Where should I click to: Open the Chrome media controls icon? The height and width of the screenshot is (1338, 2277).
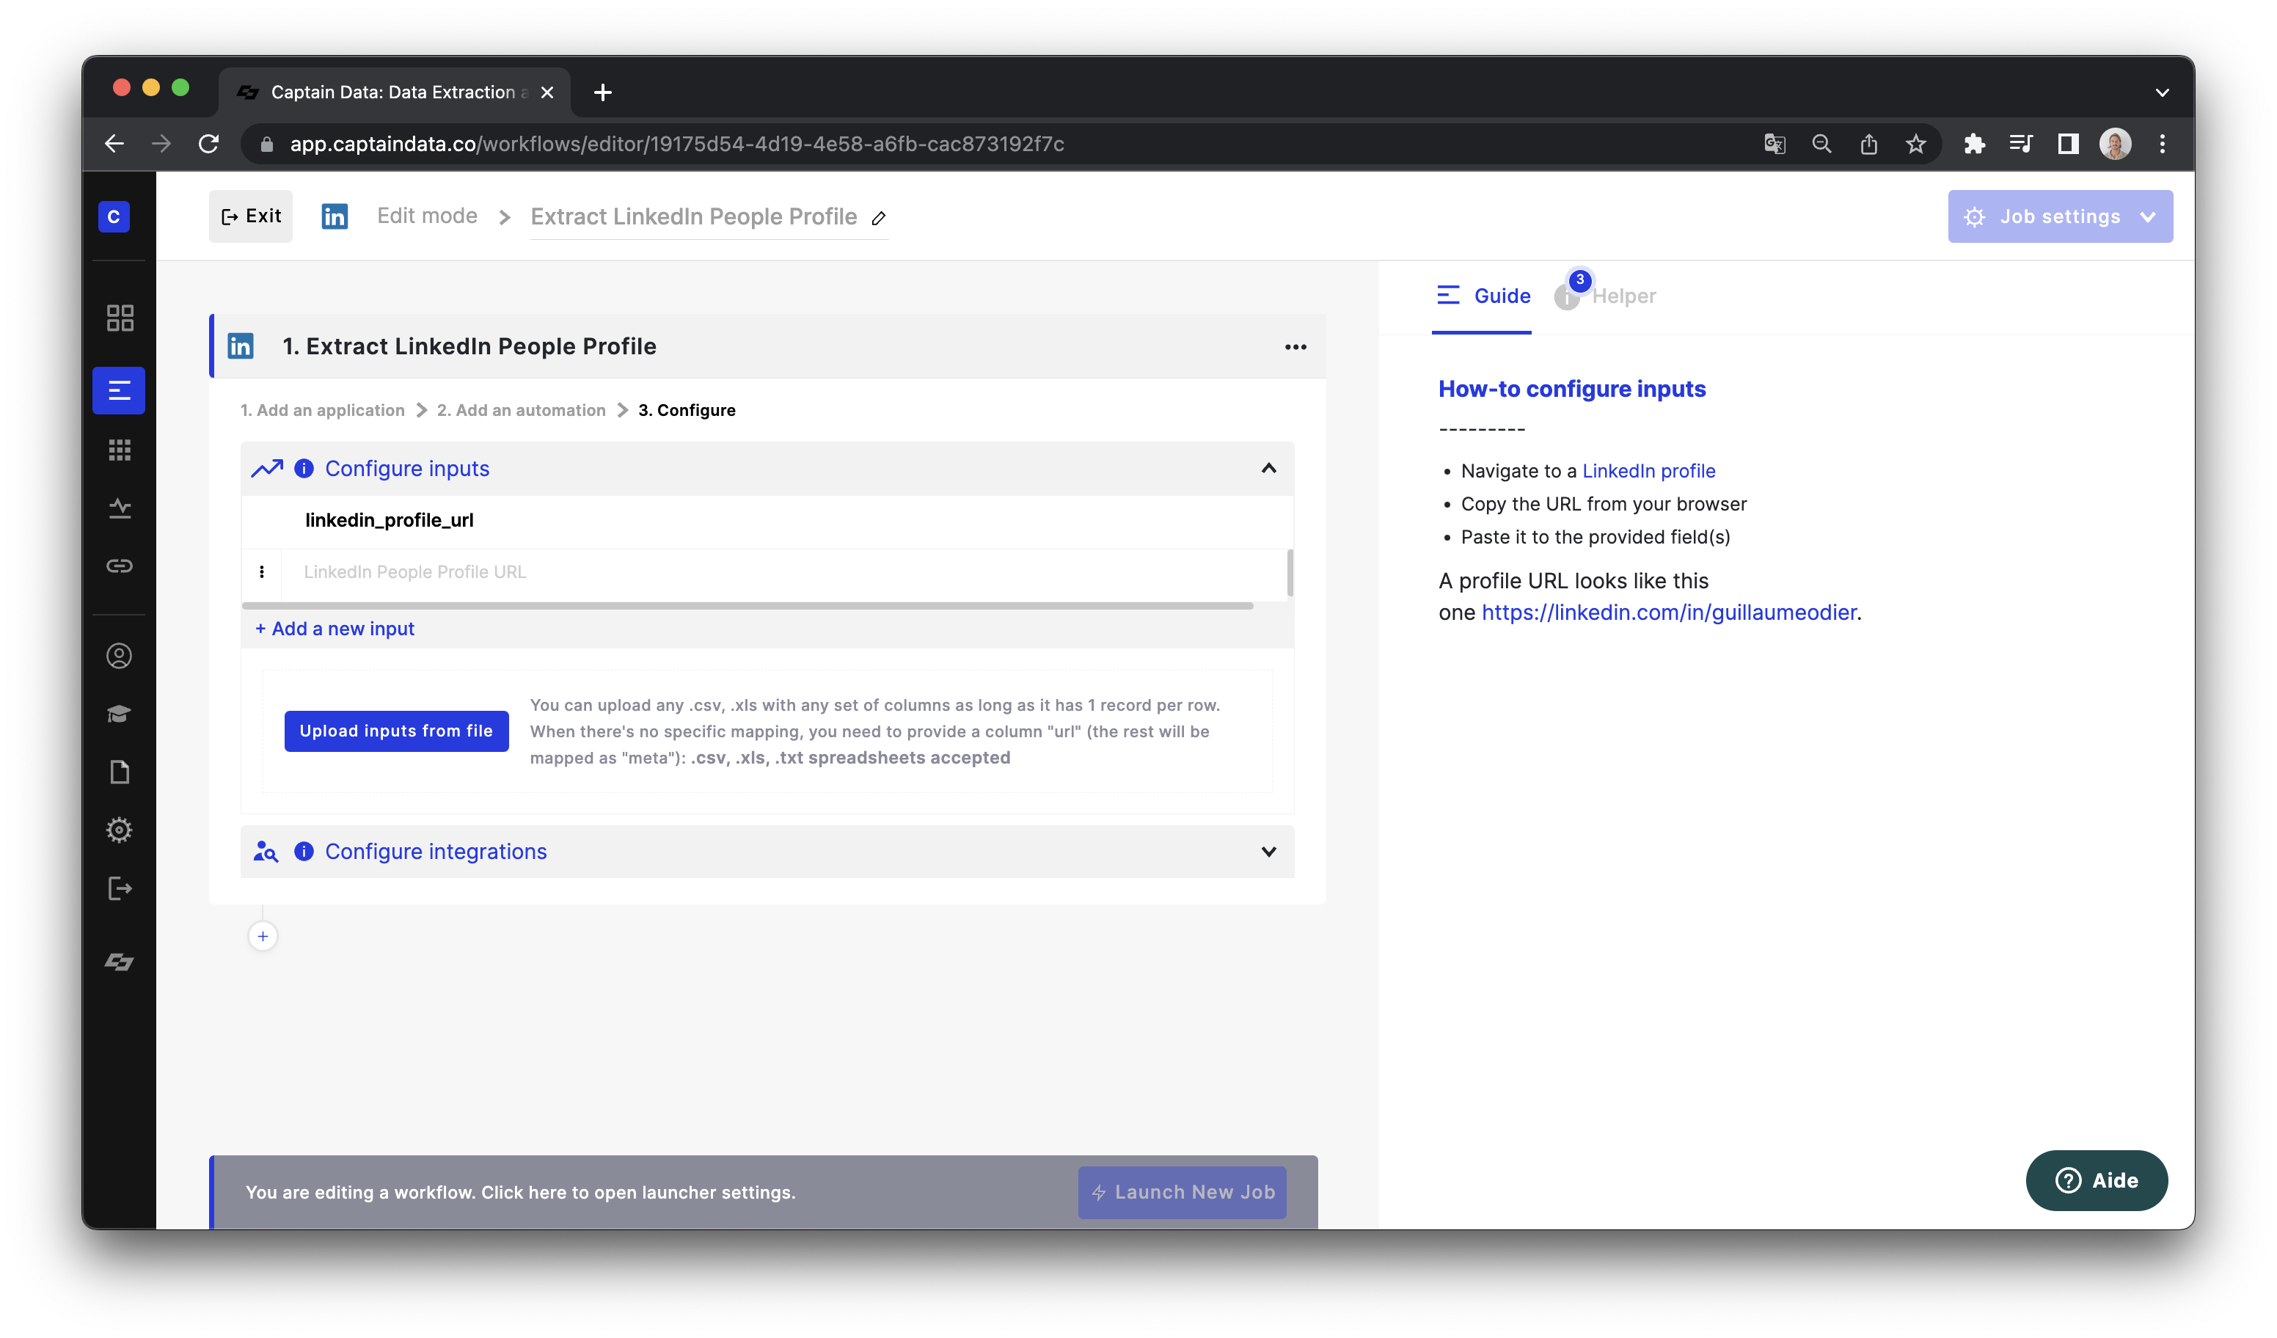[2020, 144]
